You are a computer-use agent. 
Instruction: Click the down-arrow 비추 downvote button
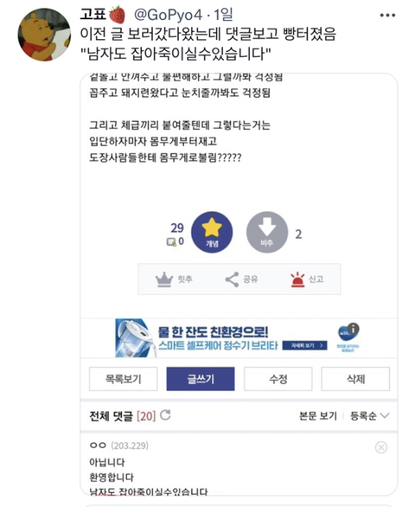click(x=267, y=232)
